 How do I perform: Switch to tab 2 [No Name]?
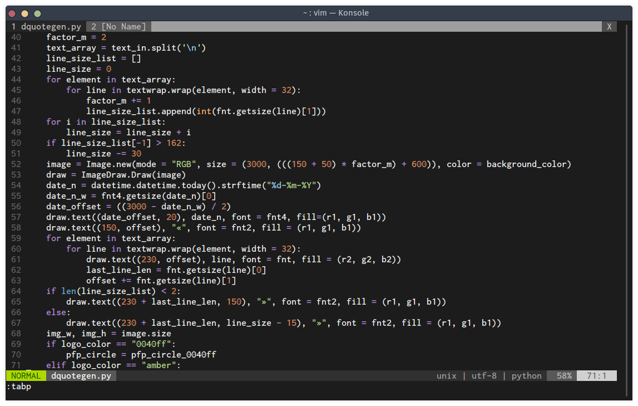coord(117,26)
